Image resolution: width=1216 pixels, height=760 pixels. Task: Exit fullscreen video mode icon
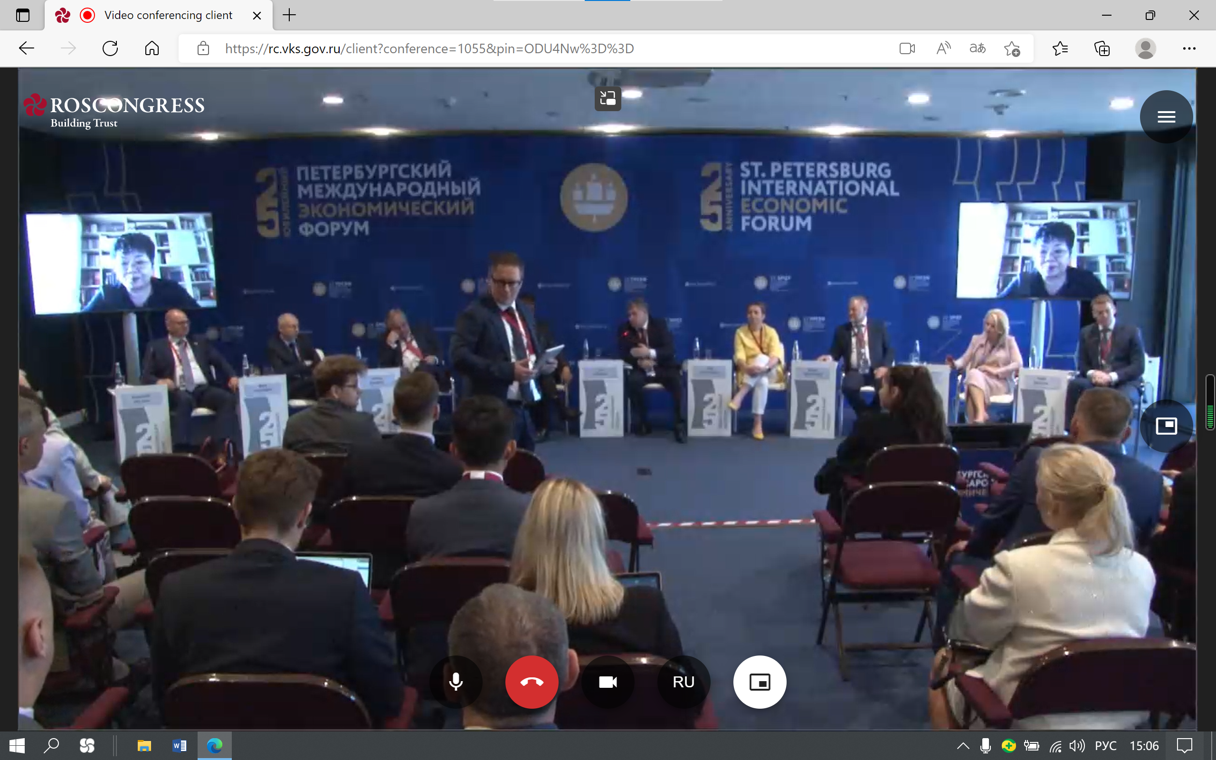click(608, 98)
